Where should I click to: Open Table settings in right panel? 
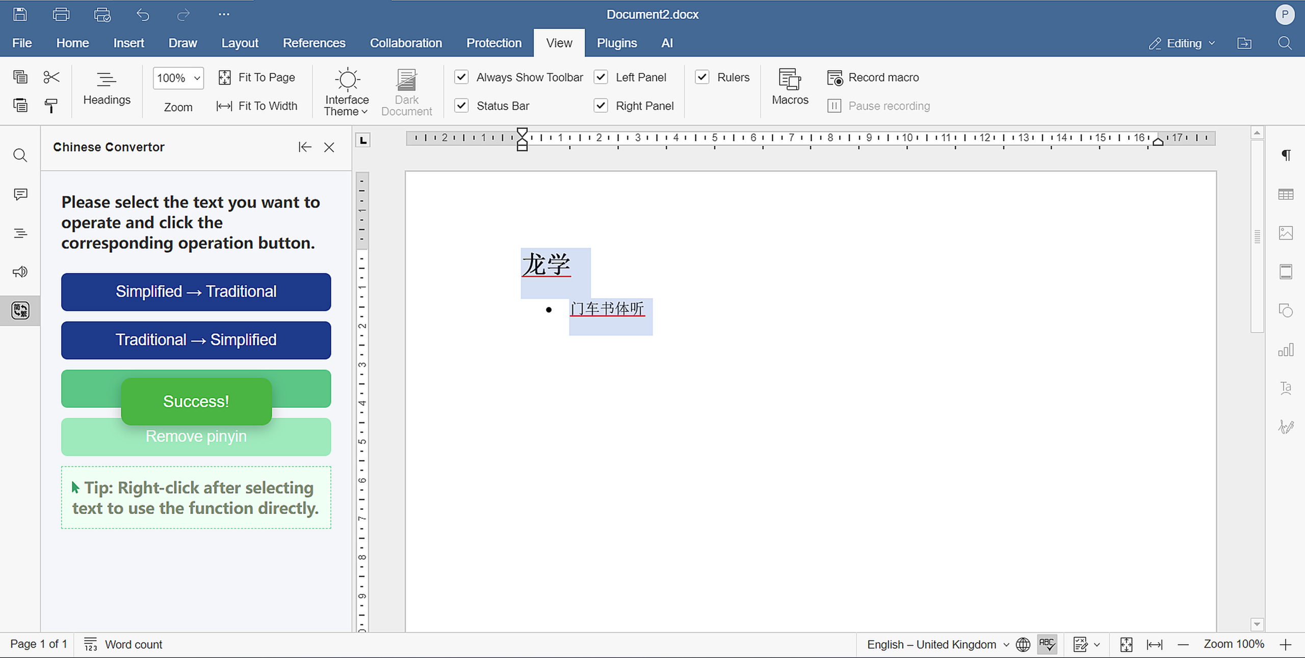tap(1286, 194)
